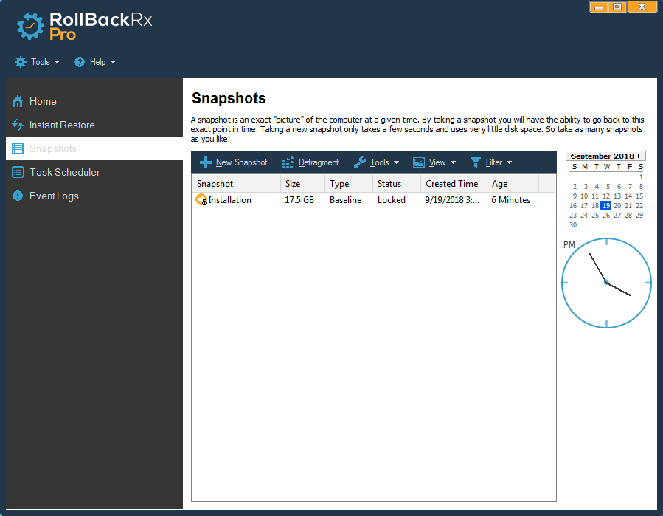
Task: Click the September 2018 calendar title
Action: coord(603,156)
